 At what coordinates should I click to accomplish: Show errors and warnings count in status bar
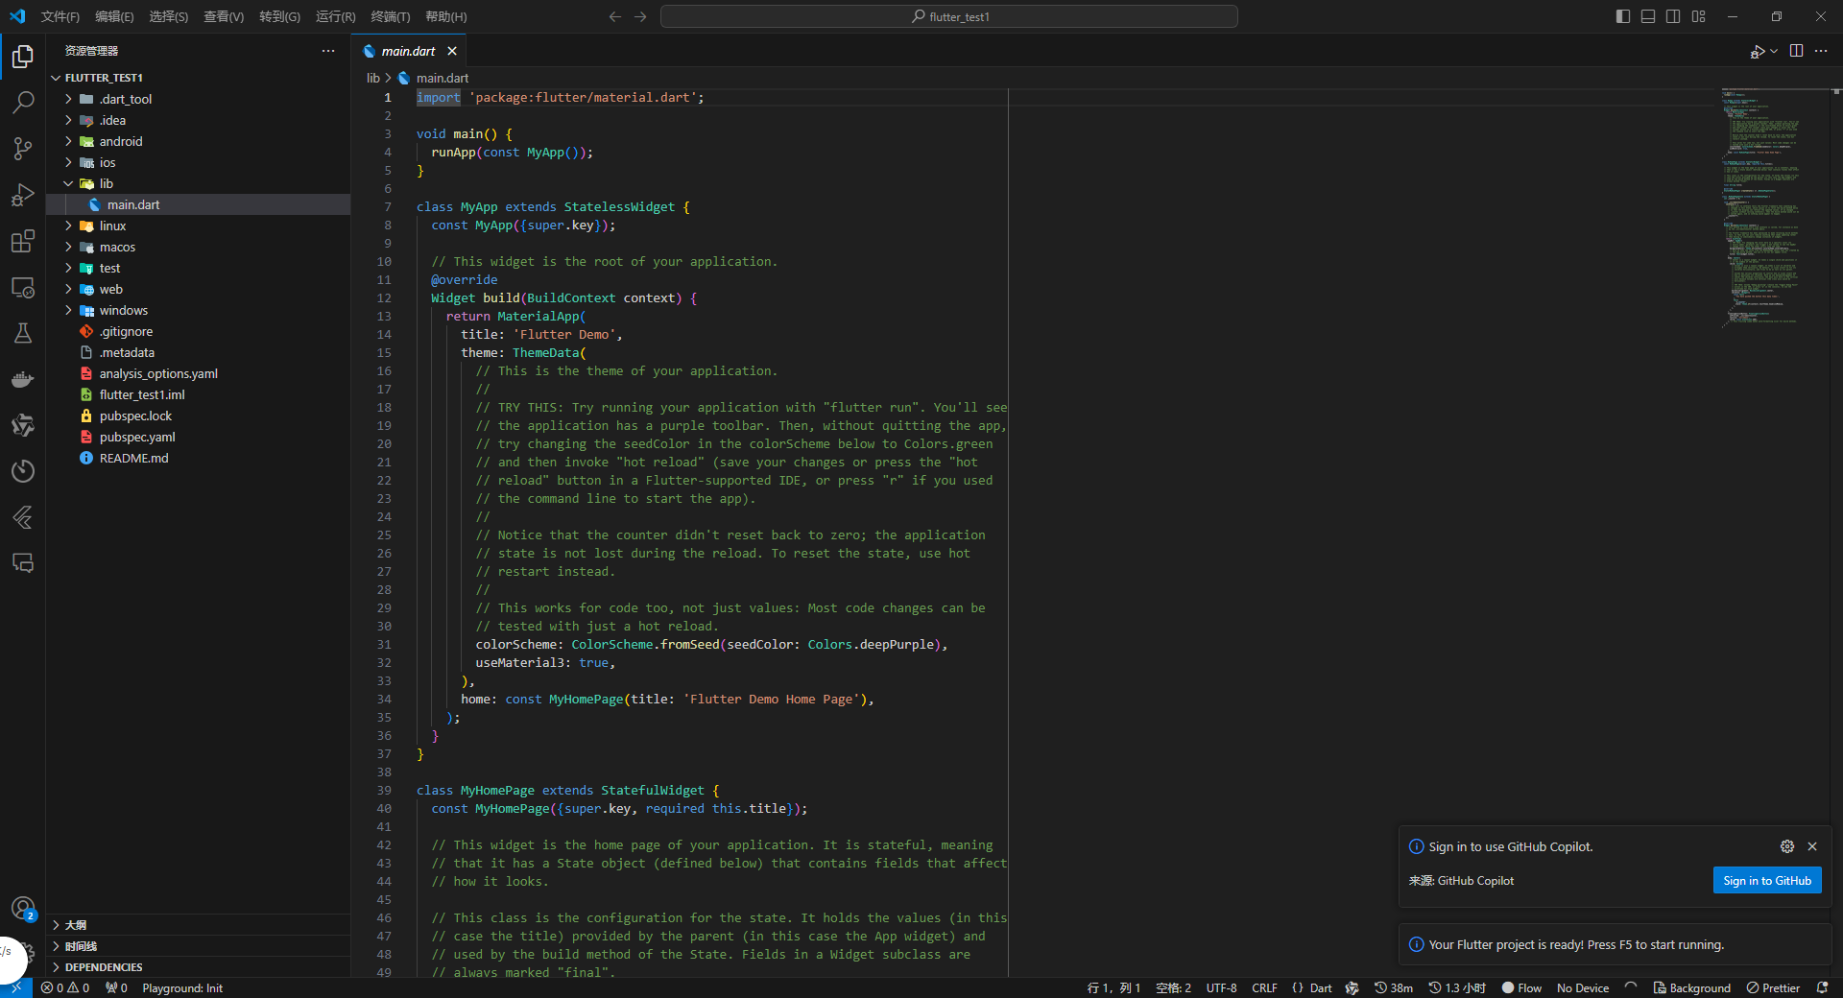click(65, 987)
